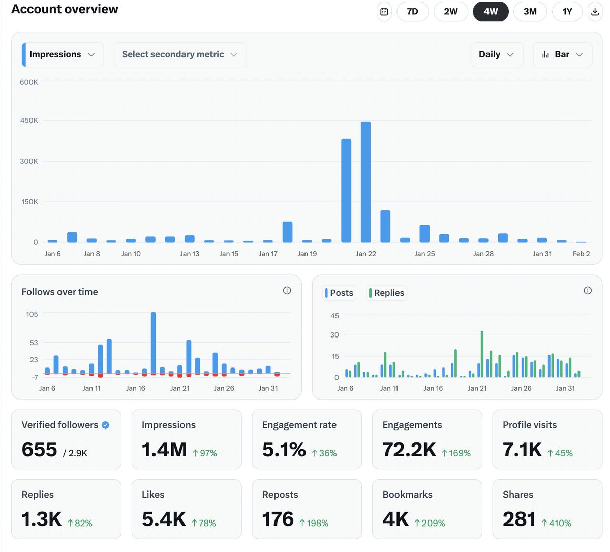Screen dimensions: 610x552
Task: Open the Engagements 72.2K card
Action: [427, 439]
